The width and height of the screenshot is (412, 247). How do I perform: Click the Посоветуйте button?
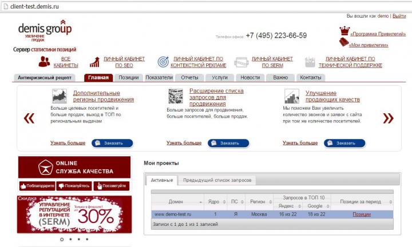[x=112, y=186]
